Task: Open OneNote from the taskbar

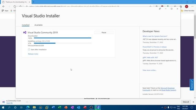Action: [x=72, y=107]
